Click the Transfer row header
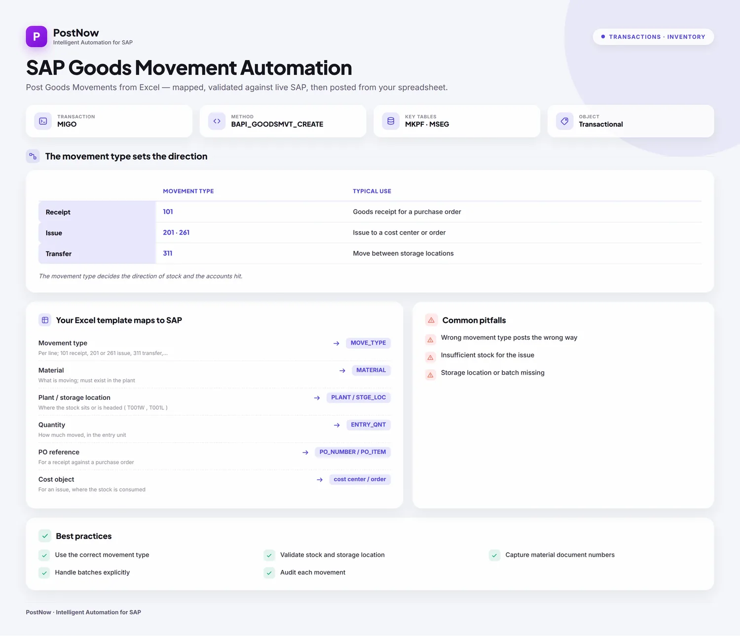Image resolution: width=740 pixels, height=636 pixels. coord(97,253)
